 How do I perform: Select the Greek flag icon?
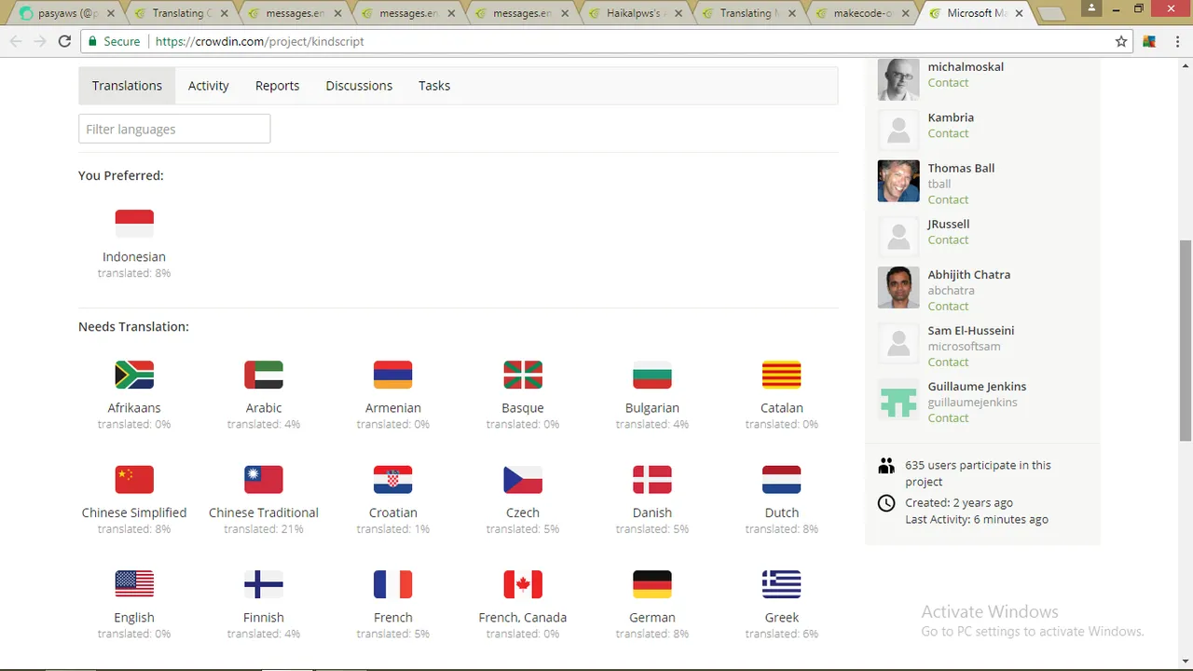click(781, 584)
